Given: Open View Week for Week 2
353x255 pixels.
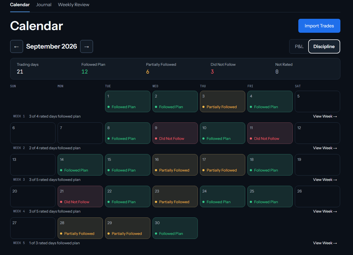Looking at the screenshot, I should pyautogui.click(x=325, y=148).
